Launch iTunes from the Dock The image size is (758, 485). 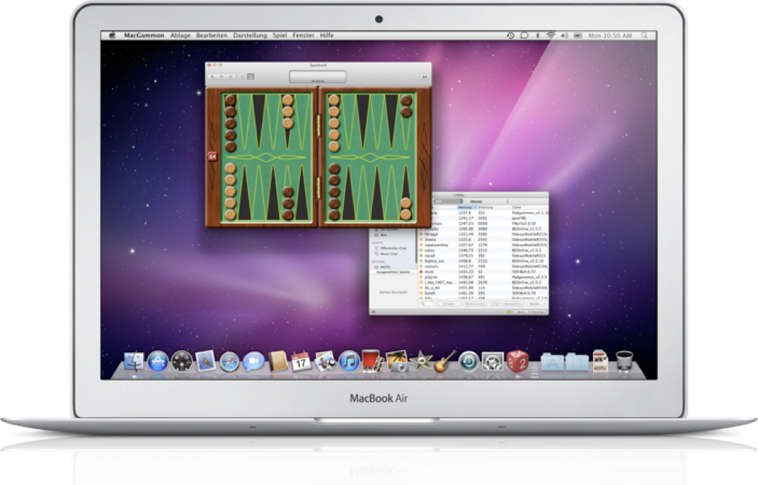pos(348,361)
